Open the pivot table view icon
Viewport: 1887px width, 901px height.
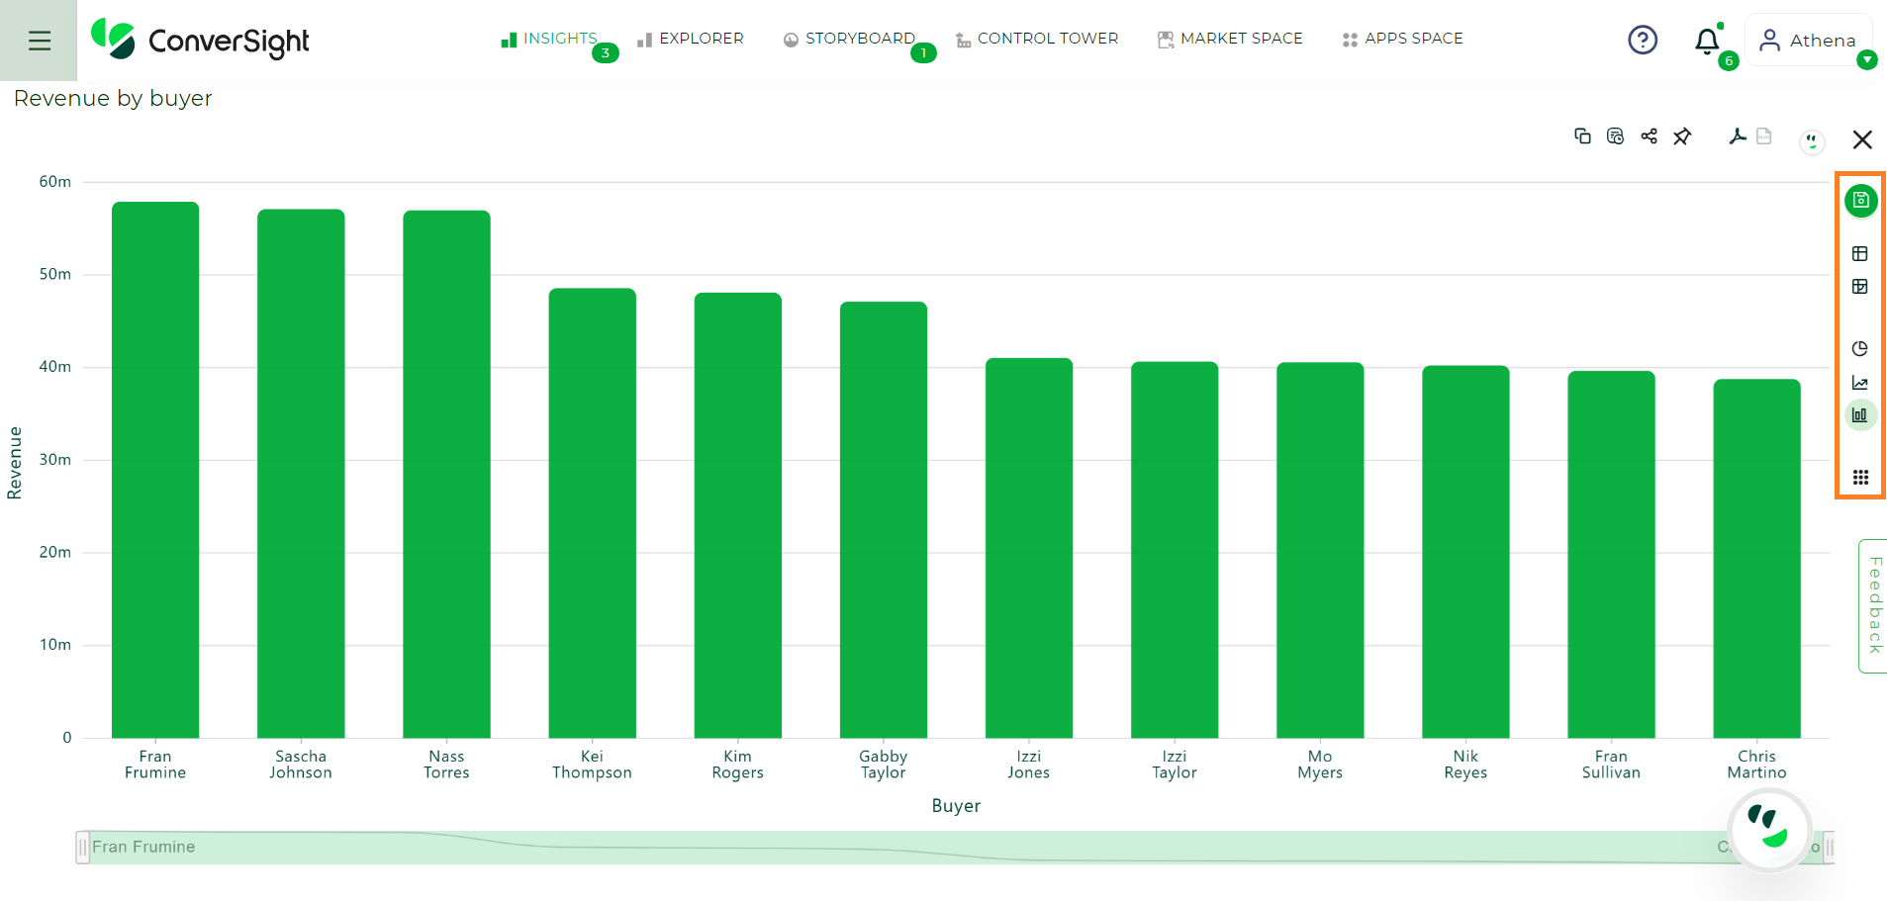(1860, 287)
